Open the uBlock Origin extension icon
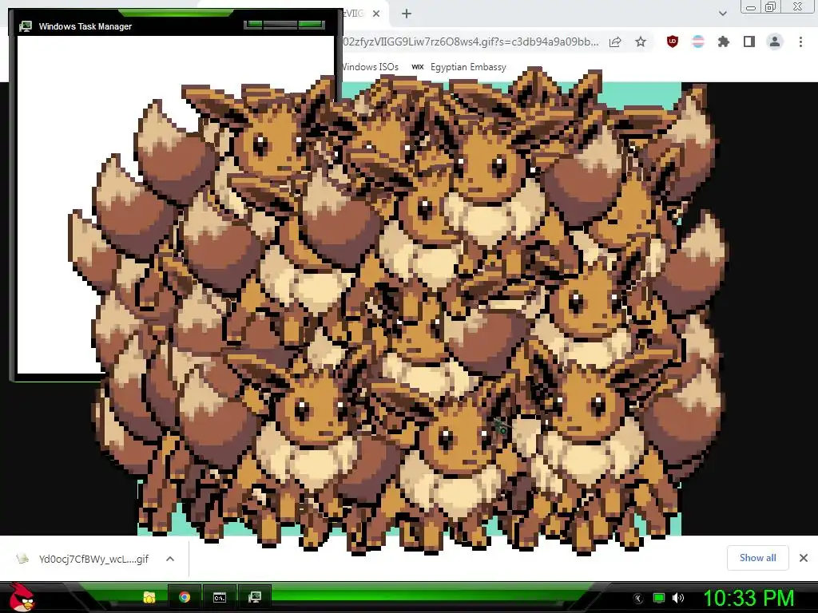 tap(673, 42)
